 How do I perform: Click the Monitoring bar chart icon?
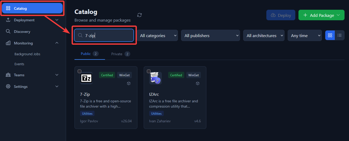pos(8,43)
